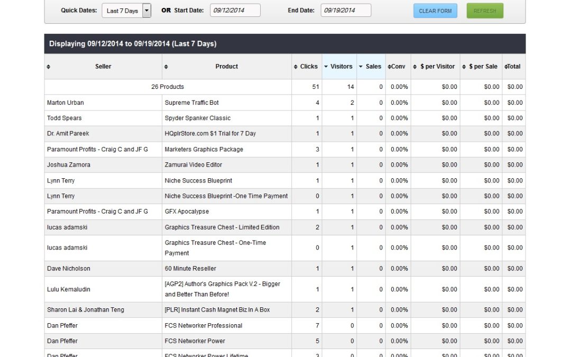Select the '26 Products' summary cell
The height and width of the screenshot is (357, 571).
click(168, 87)
